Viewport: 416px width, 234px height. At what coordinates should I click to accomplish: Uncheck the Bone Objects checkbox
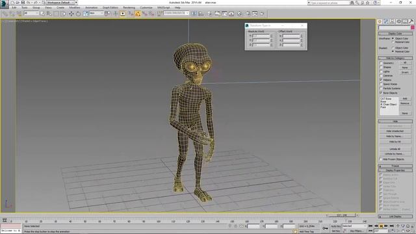[x=382, y=93]
